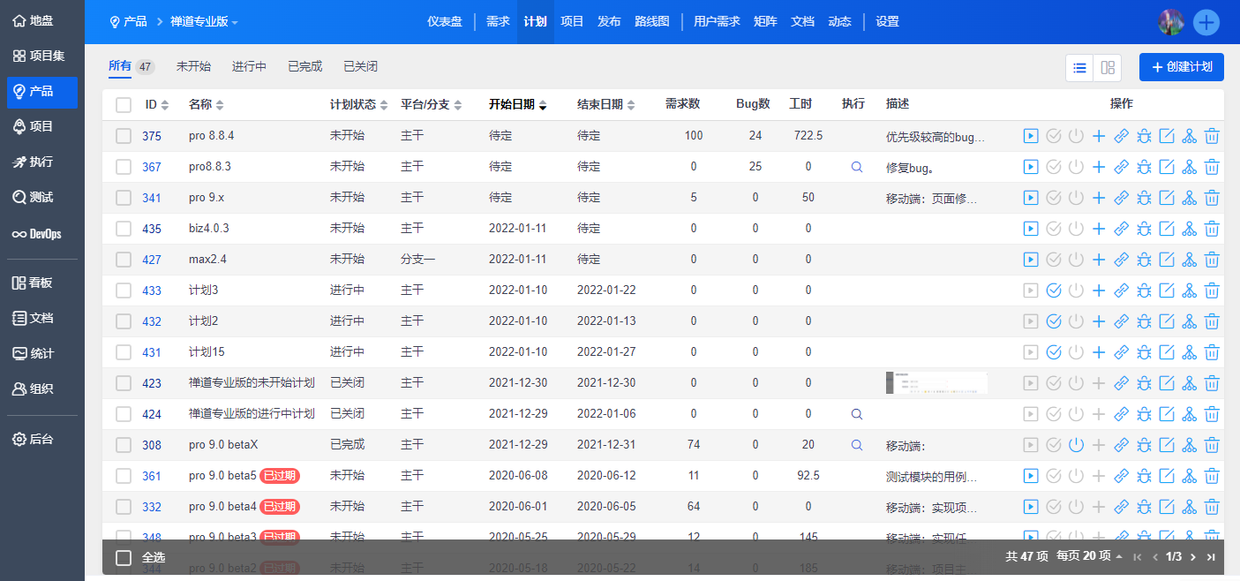1240x581 pixels.
Task: Select the checkbox for max2.4
Action: [x=124, y=260]
